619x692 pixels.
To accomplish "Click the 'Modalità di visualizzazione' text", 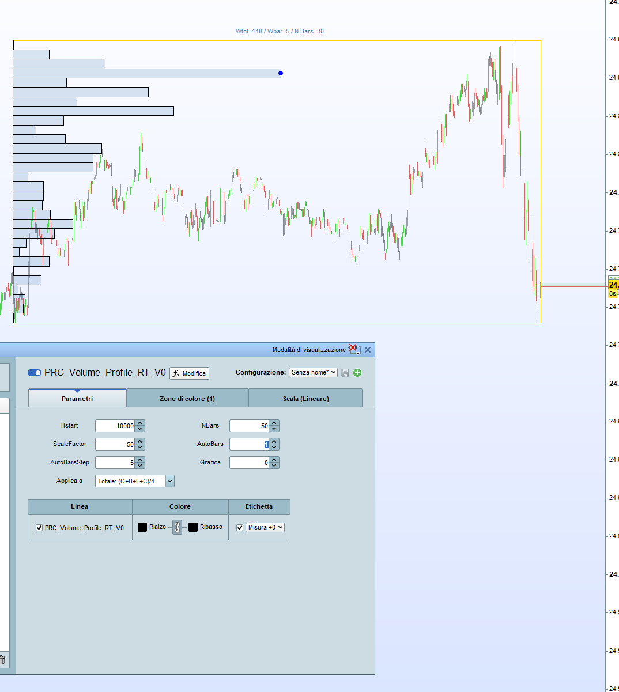I will 309,350.
